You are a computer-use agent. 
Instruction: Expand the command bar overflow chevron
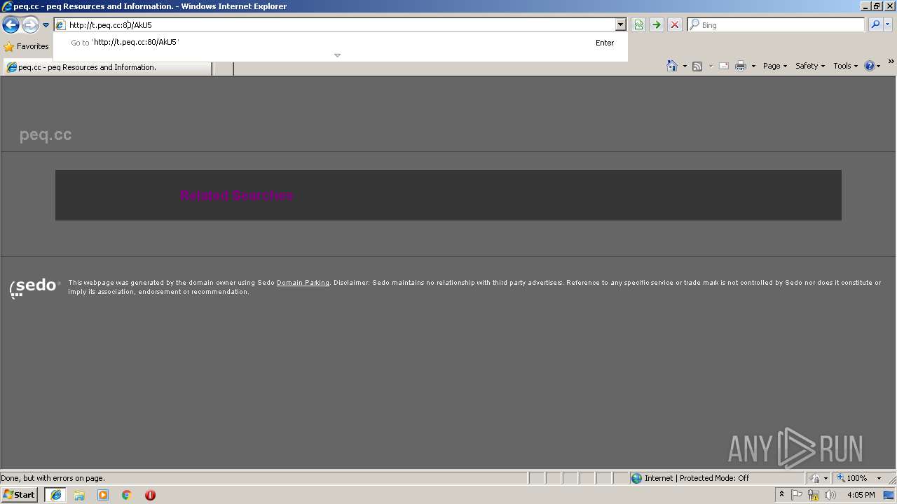891,62
